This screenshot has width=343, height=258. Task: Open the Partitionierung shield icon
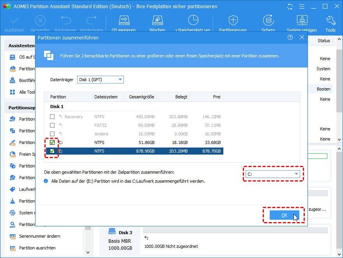coord(233,20)
